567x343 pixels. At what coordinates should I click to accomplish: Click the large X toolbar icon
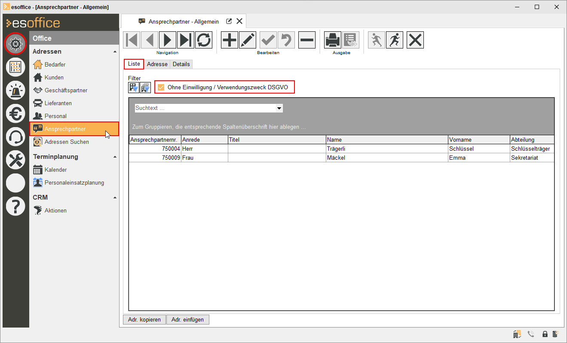point(415,40)
